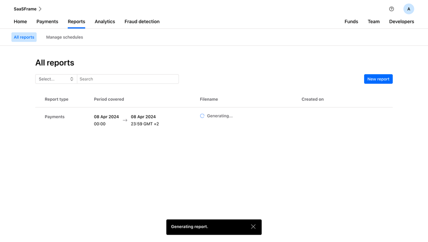Click the Generating... status text

click(220, 116)
